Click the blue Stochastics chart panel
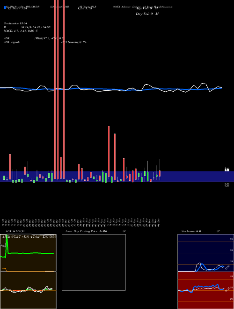The height and width of the screenshot is (309, 234). coord(205,253)
